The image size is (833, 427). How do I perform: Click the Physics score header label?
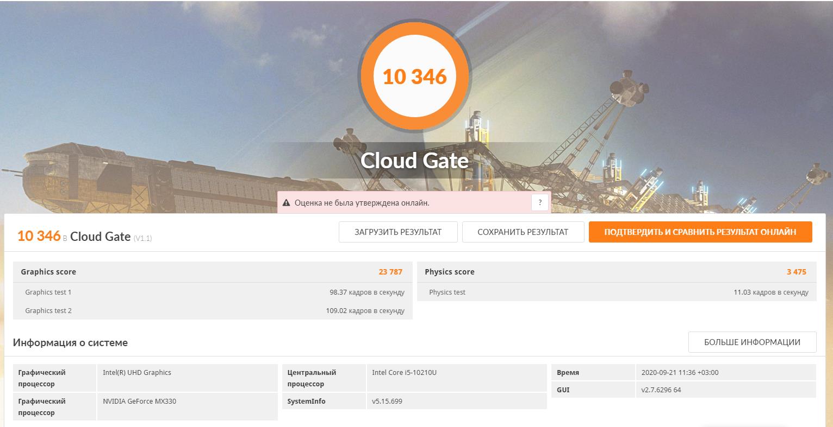pos(450,272)
